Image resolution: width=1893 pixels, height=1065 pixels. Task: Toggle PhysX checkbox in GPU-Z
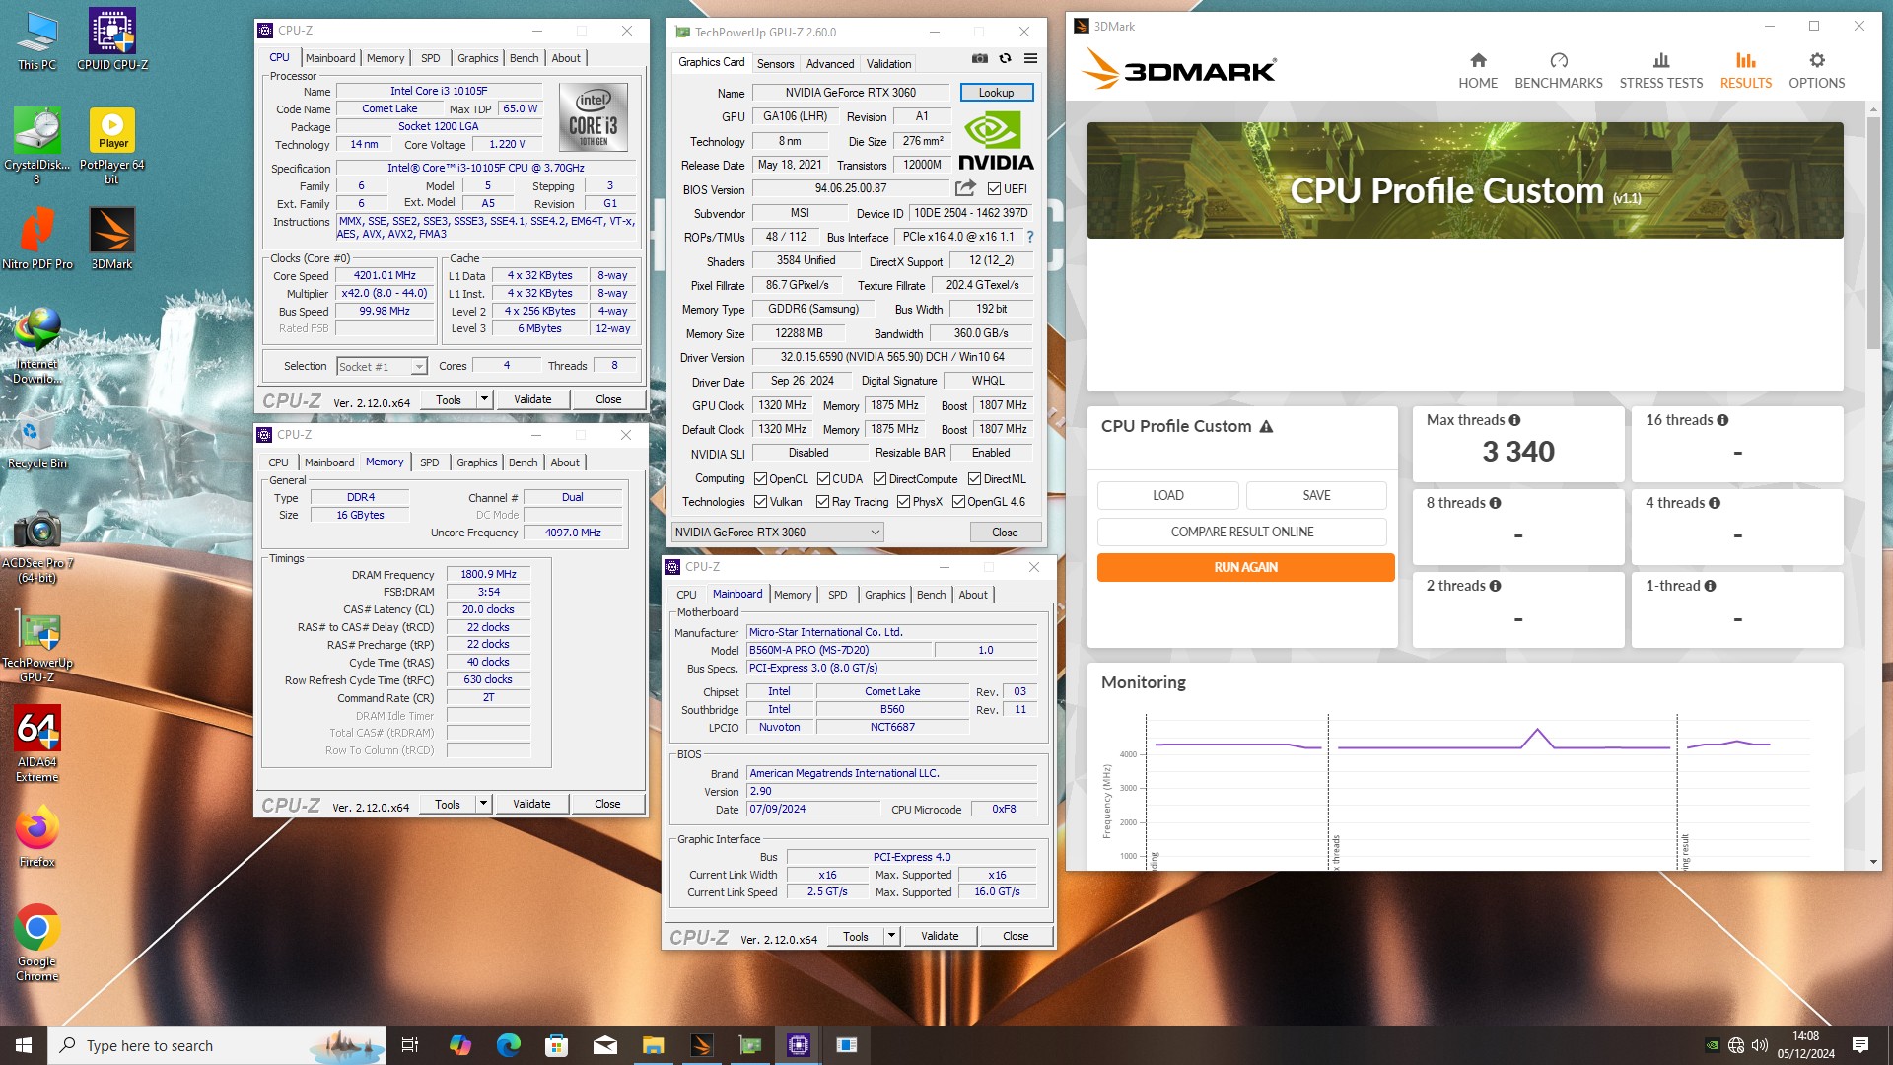click(903, 502)
